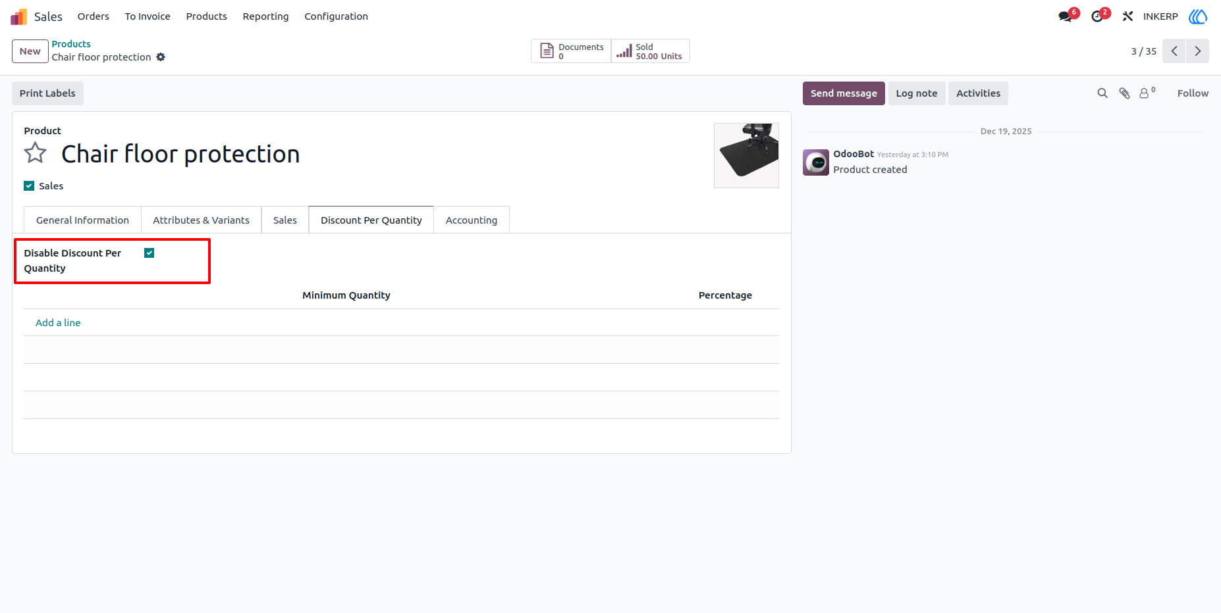Click Activities button

coord(978,93)
